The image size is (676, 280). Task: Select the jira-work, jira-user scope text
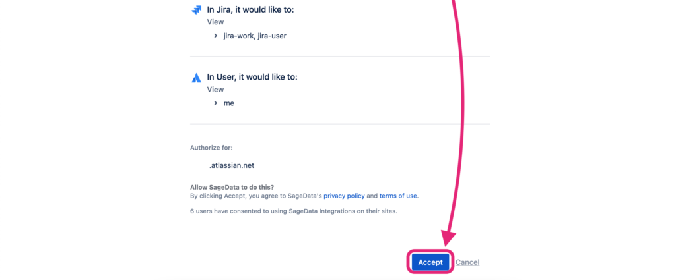point(255,36)
